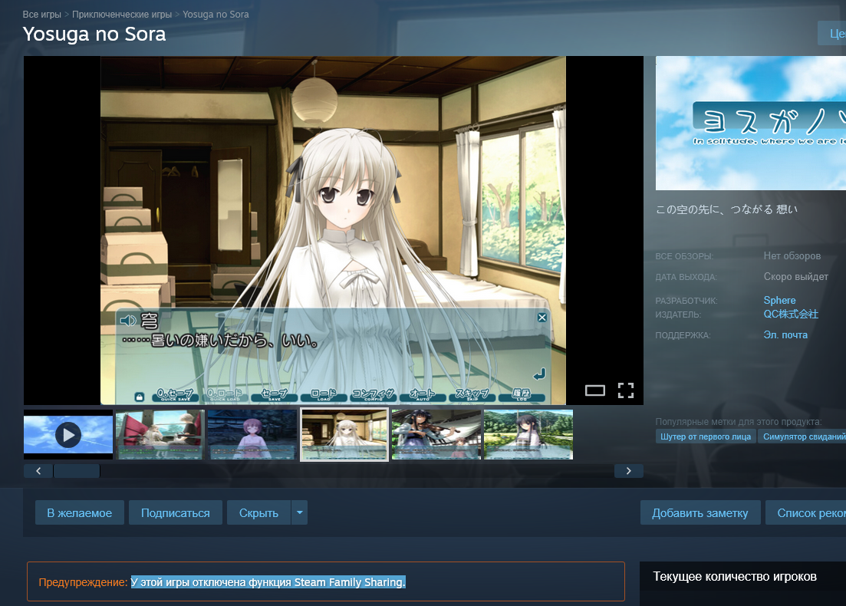Open developer Sphere link
This screenshot has width=846, height=606.
click(779, 300)
